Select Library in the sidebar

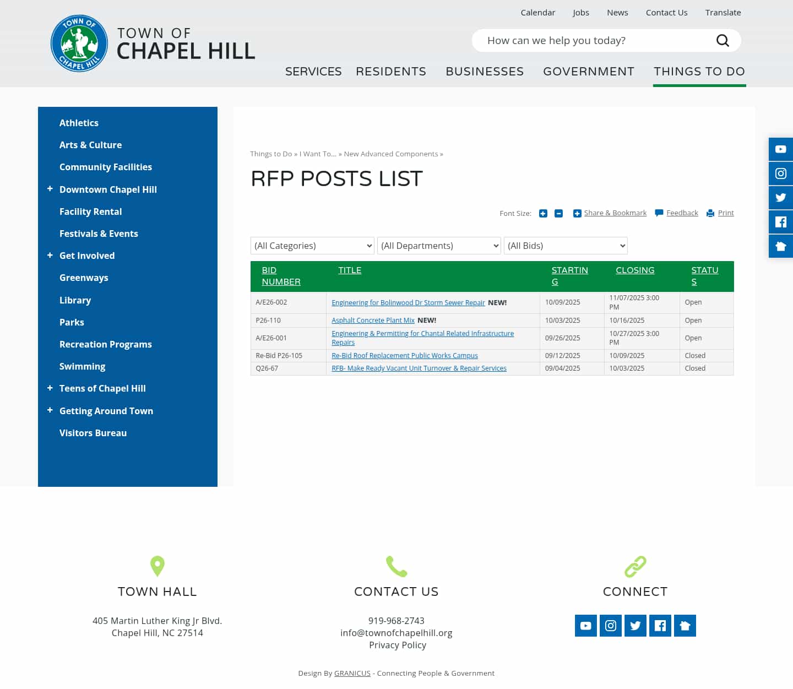[x=75, y=300]
